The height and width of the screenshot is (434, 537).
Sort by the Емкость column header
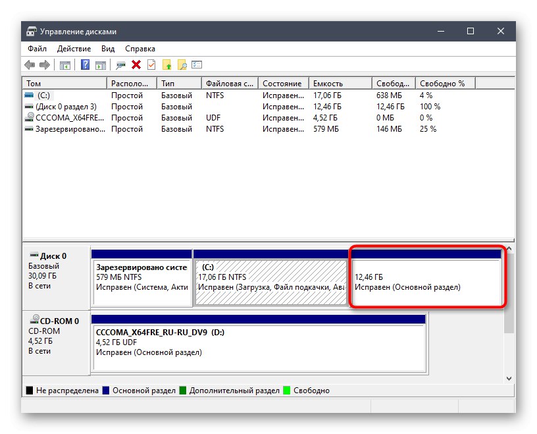click(340, 83)
